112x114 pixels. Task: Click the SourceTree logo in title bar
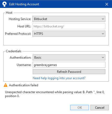click(x=4, y=4)
